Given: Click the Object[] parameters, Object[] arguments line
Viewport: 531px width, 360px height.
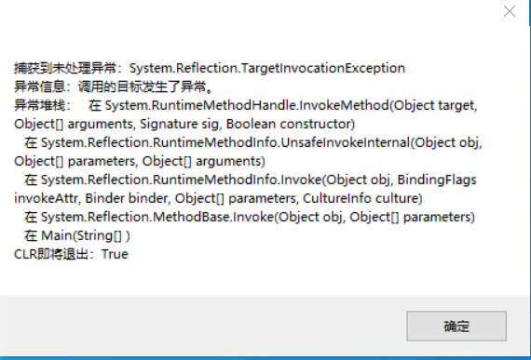Looking at the screenshot, I should 140,161.
